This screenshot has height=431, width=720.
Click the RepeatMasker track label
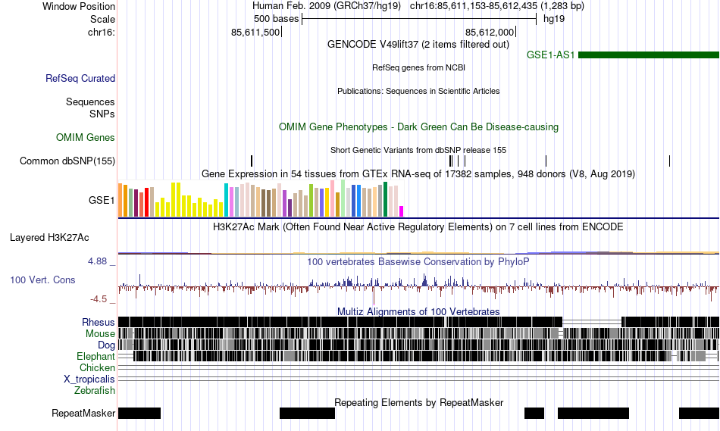point(83,414)
